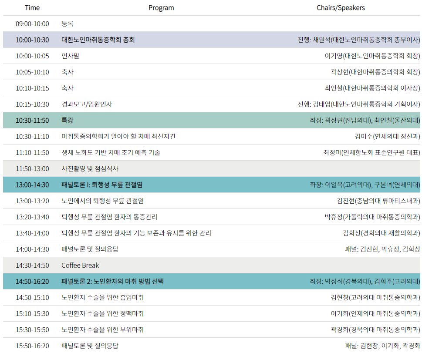Click 생체 노화도 기반 치매 조기 예측 기술
Image resolution: width=422 pixels, height=353 pixels.
coord(111,152)
